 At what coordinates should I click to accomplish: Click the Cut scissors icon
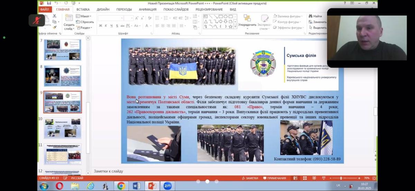point(55,16)
